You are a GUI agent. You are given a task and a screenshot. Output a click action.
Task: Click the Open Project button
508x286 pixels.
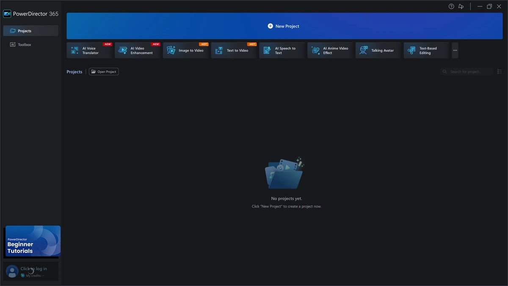[104, 72]
